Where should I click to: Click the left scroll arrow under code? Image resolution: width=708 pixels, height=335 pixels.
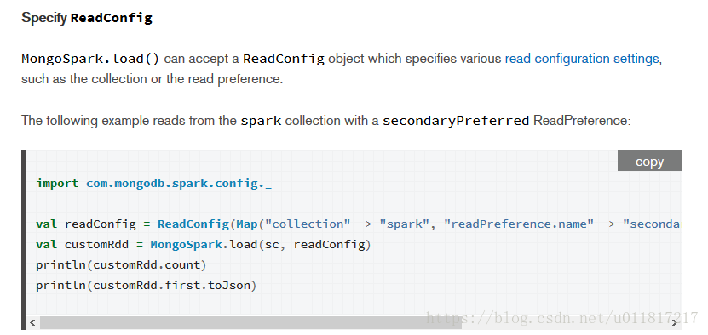pos(32,322)
